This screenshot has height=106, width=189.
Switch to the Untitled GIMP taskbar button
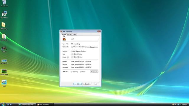coord(27,105)
